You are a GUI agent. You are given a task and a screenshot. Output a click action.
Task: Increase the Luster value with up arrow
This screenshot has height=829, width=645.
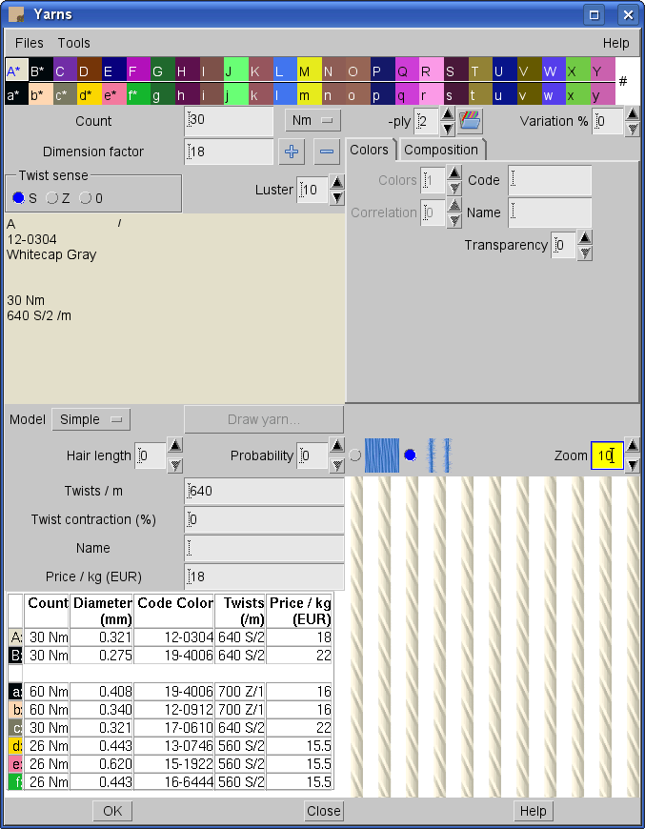click(x=337, y=182)
